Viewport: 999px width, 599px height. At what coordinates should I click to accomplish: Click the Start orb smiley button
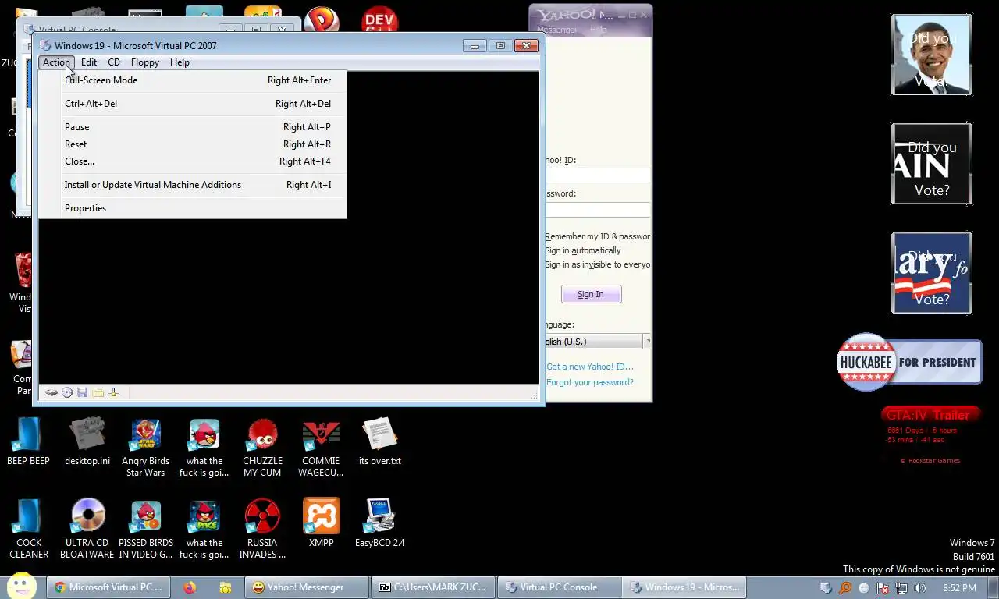[22, 586]
